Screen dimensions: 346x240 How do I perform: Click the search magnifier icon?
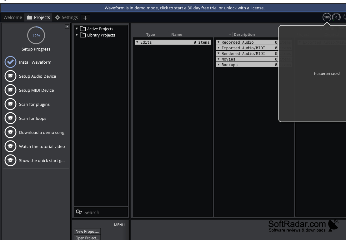coord(78,212)
